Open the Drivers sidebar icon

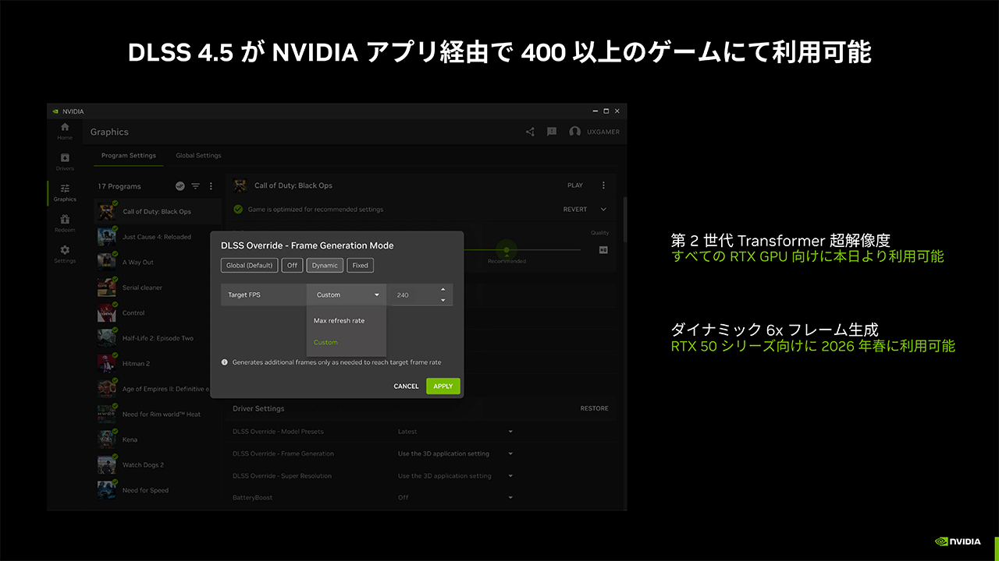point(65,161)
